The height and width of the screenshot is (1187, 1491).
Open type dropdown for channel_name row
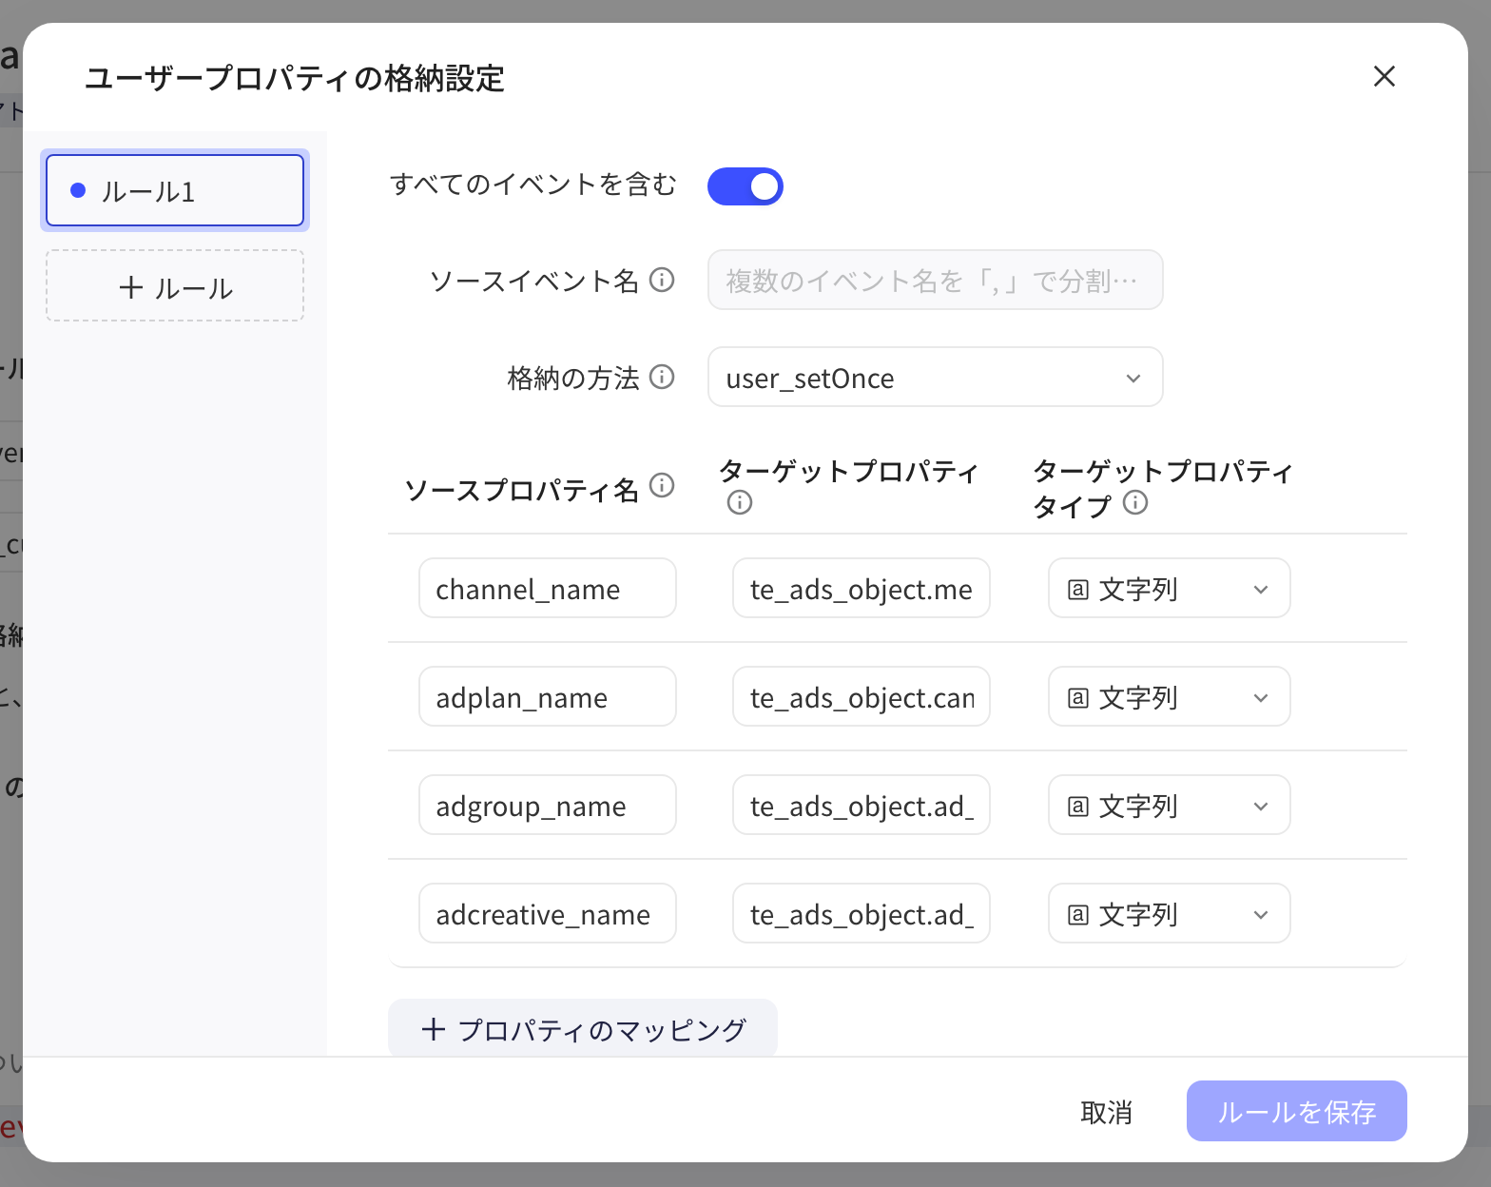click(x=1170, y=588)
